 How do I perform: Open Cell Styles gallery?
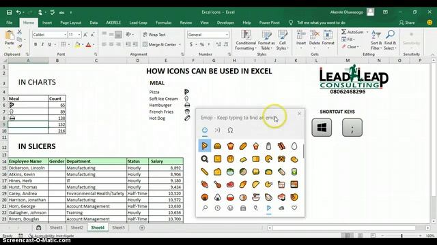(x=283, y=41)
